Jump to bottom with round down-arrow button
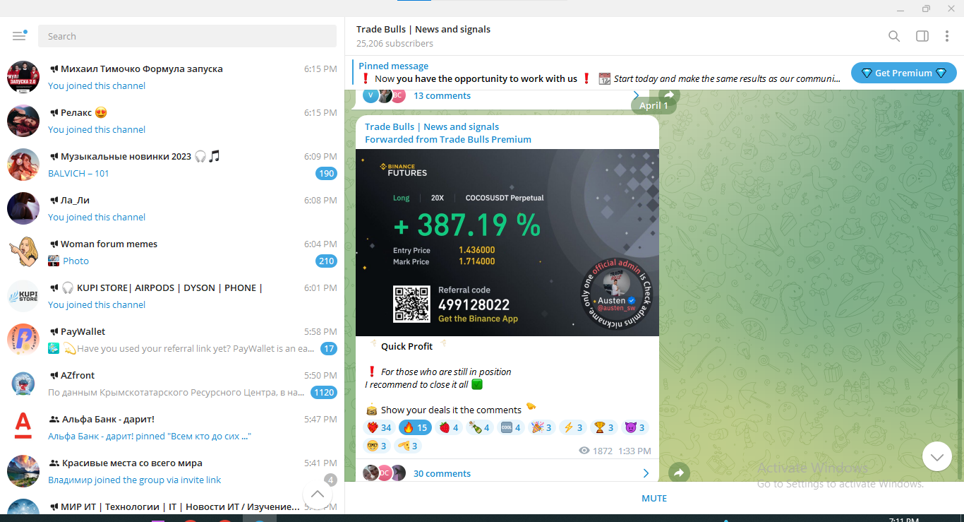 [936, 456]
